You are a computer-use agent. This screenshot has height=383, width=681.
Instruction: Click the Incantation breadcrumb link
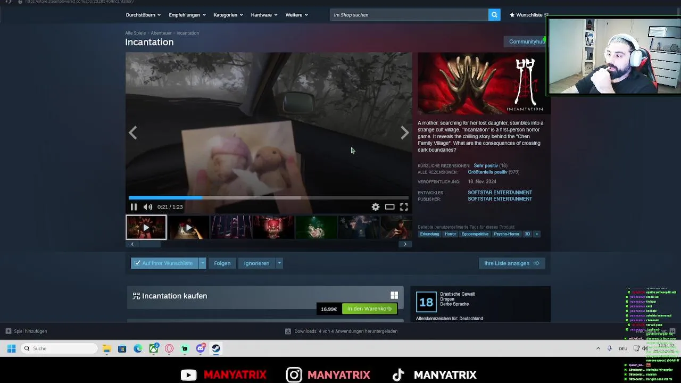tap(188, 33)
